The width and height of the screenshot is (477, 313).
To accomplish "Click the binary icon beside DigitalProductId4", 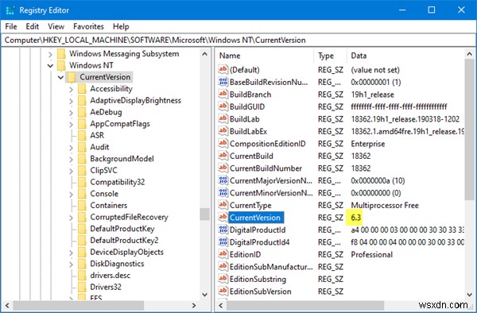I will (223, 242).
